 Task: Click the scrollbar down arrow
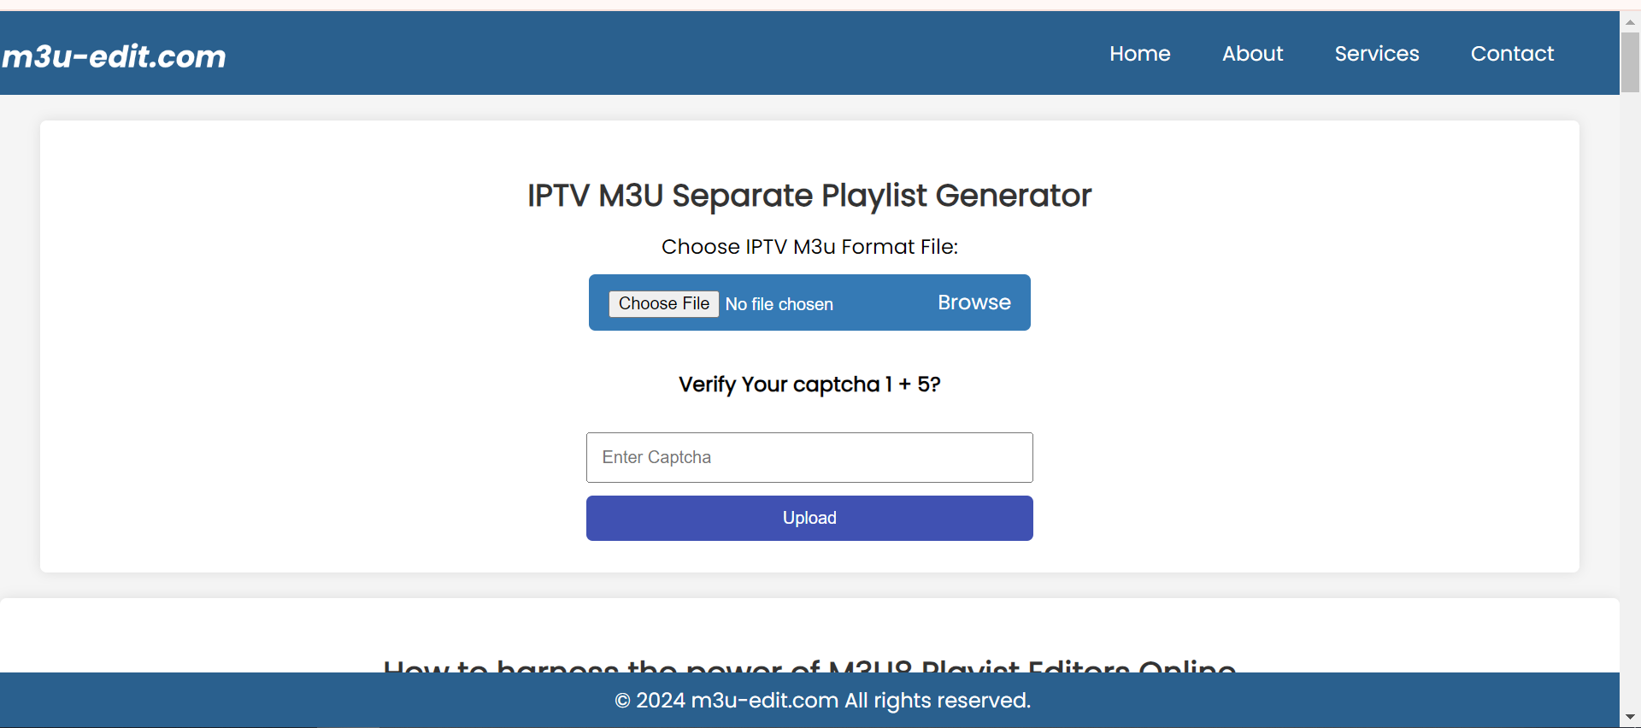coord(1630,717)
